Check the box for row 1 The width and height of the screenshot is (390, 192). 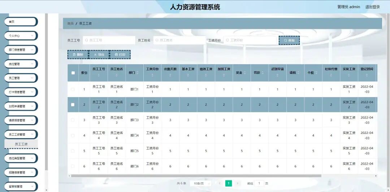tap(73, 89)
